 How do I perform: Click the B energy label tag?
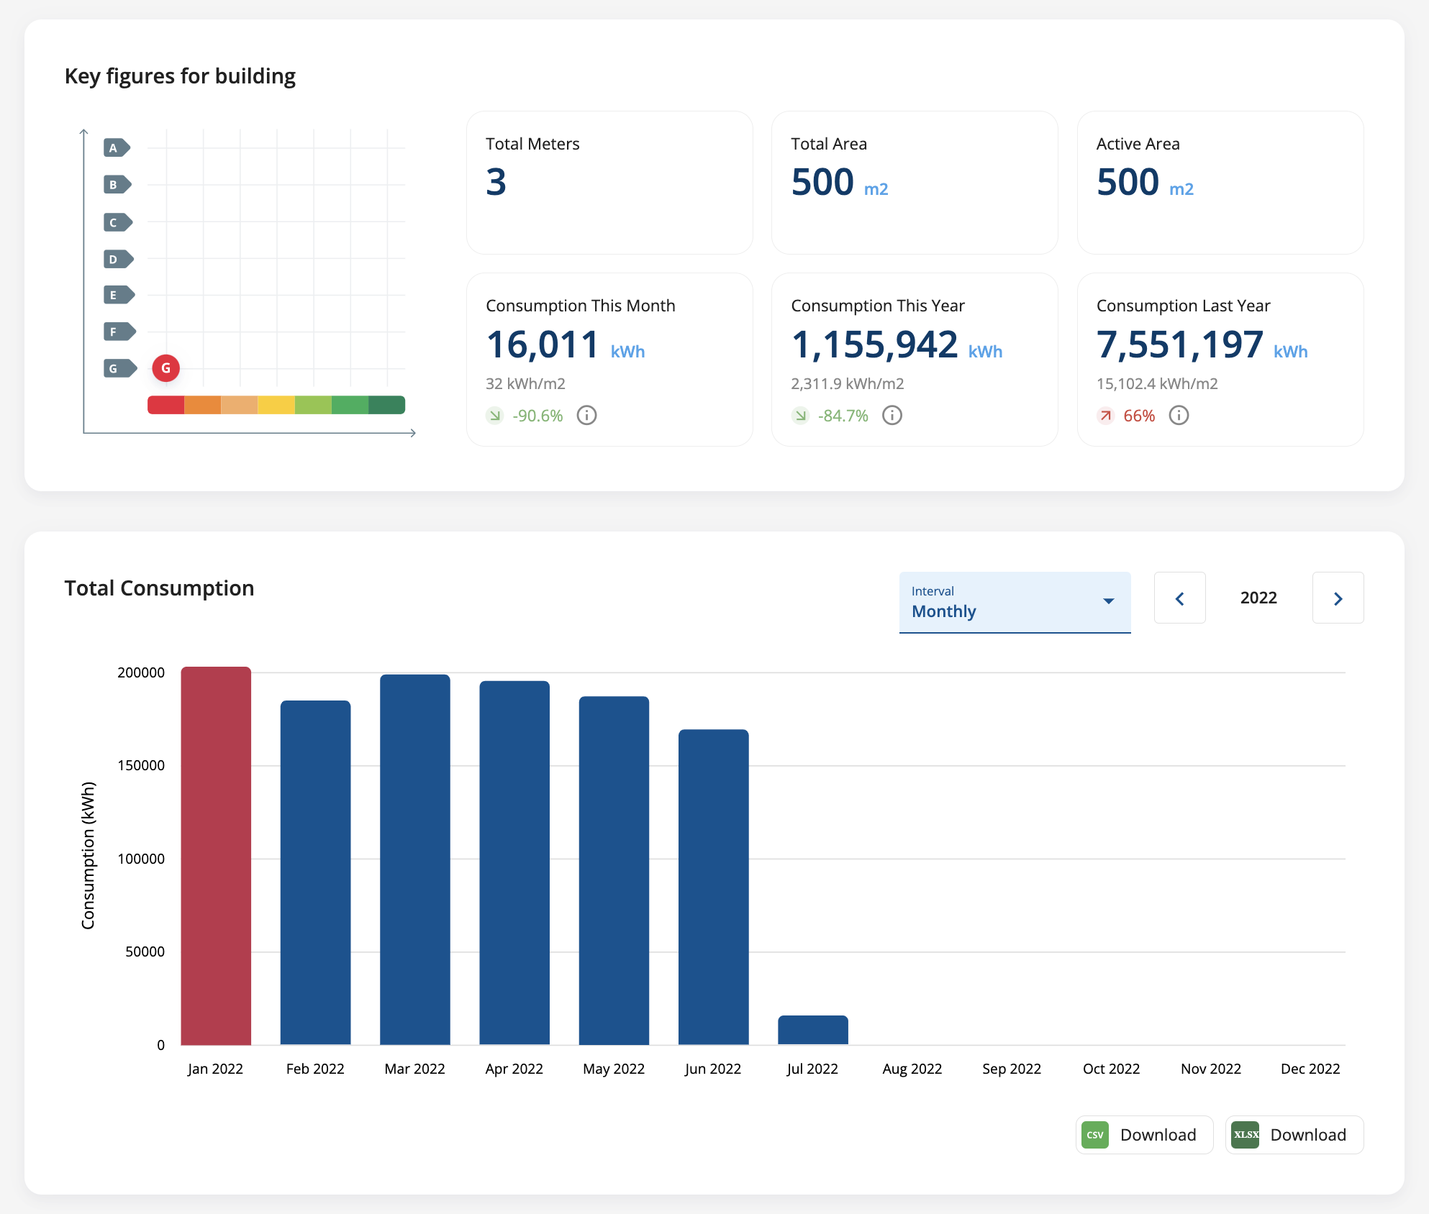pos(117,185)
